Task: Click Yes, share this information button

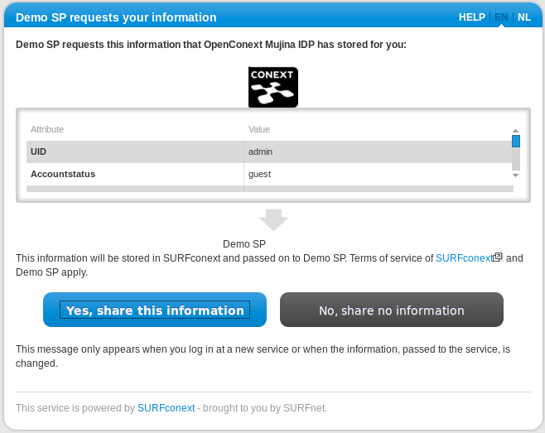Action: pos(155,310)
